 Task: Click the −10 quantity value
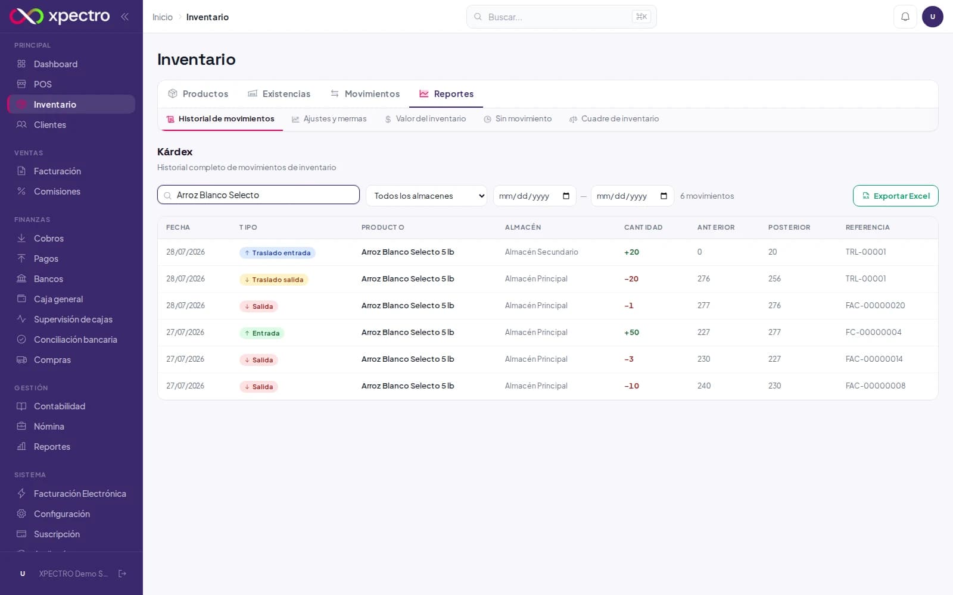[x=631, y=386]
